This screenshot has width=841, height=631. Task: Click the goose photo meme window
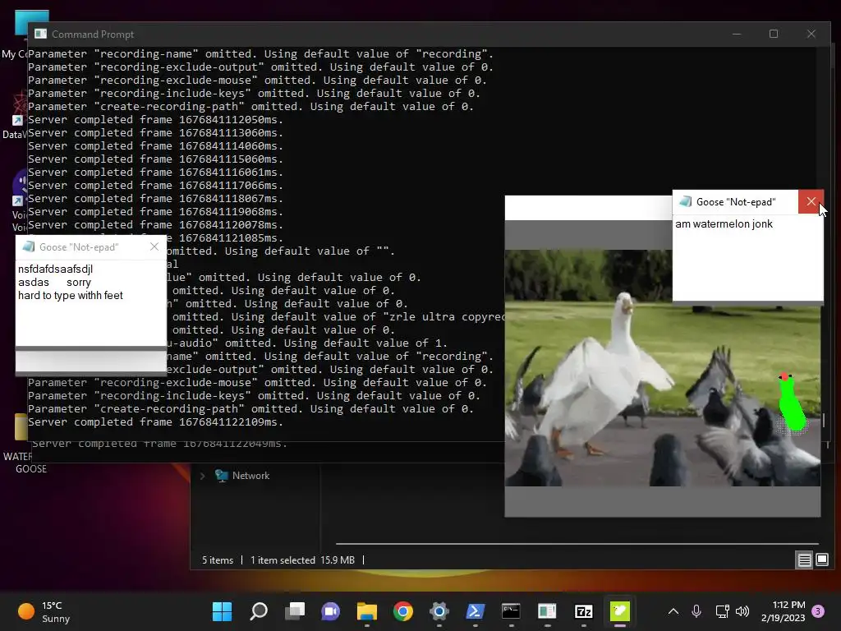pos(663,368)
